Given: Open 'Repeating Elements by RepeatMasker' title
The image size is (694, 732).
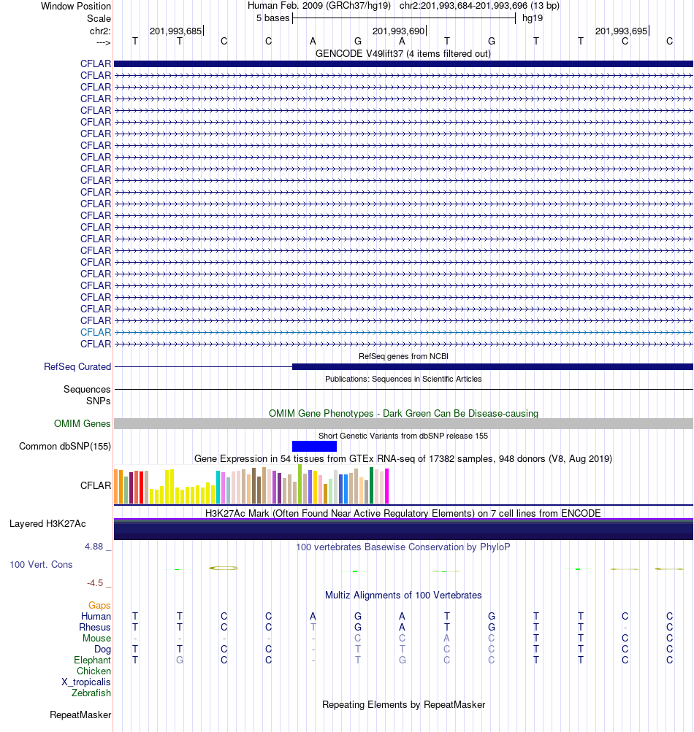Looking at the screenshot, I should coord(403,704).
